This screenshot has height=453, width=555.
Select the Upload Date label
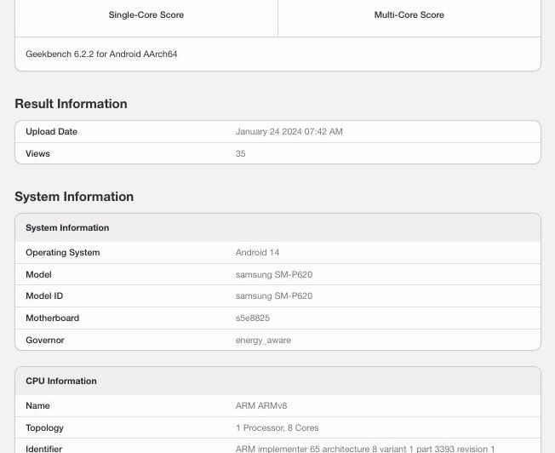[51, 132]
